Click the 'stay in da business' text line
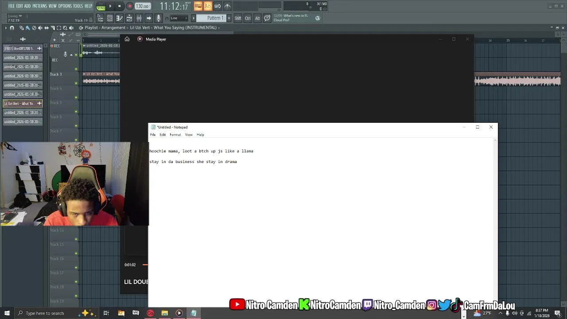 pyautogui.click(x=193, y=162)
